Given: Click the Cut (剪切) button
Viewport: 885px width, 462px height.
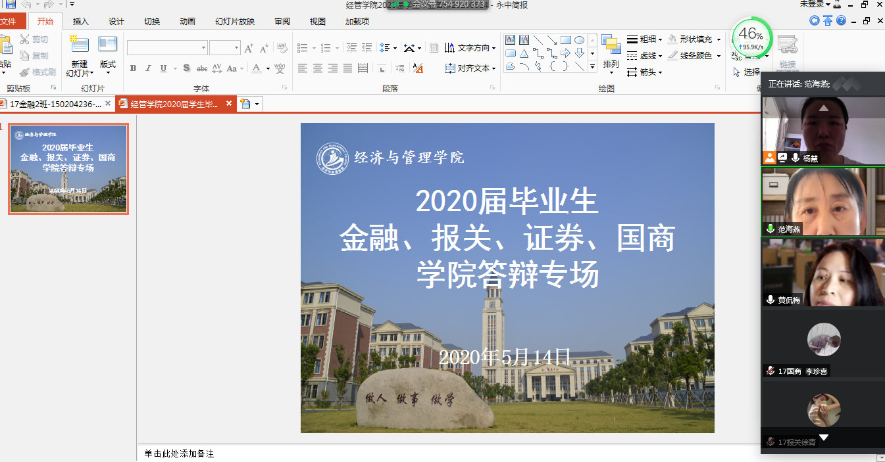Looking at the screenshot, I should 34,39.
